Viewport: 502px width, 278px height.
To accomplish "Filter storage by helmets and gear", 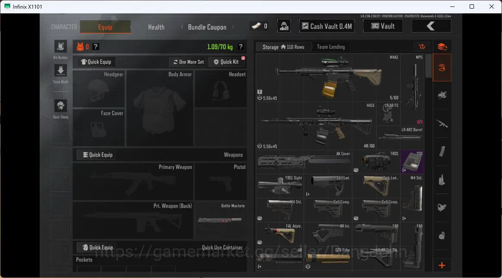I will pos(442,95).
